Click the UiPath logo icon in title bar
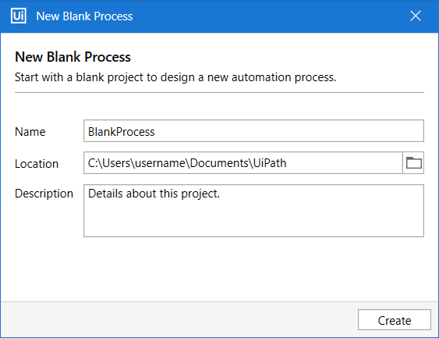 pyautogui.click(x=19, y=16)
